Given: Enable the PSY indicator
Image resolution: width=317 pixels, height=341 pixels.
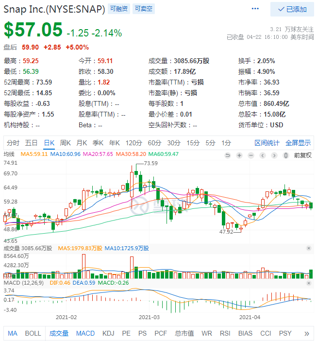Looking at the screenshot, I should [285, 333].
